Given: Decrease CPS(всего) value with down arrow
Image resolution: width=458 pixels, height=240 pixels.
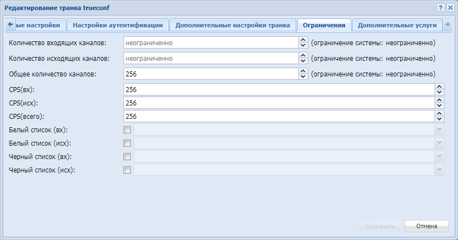Looking at the screenshot, I should [440, 119].
